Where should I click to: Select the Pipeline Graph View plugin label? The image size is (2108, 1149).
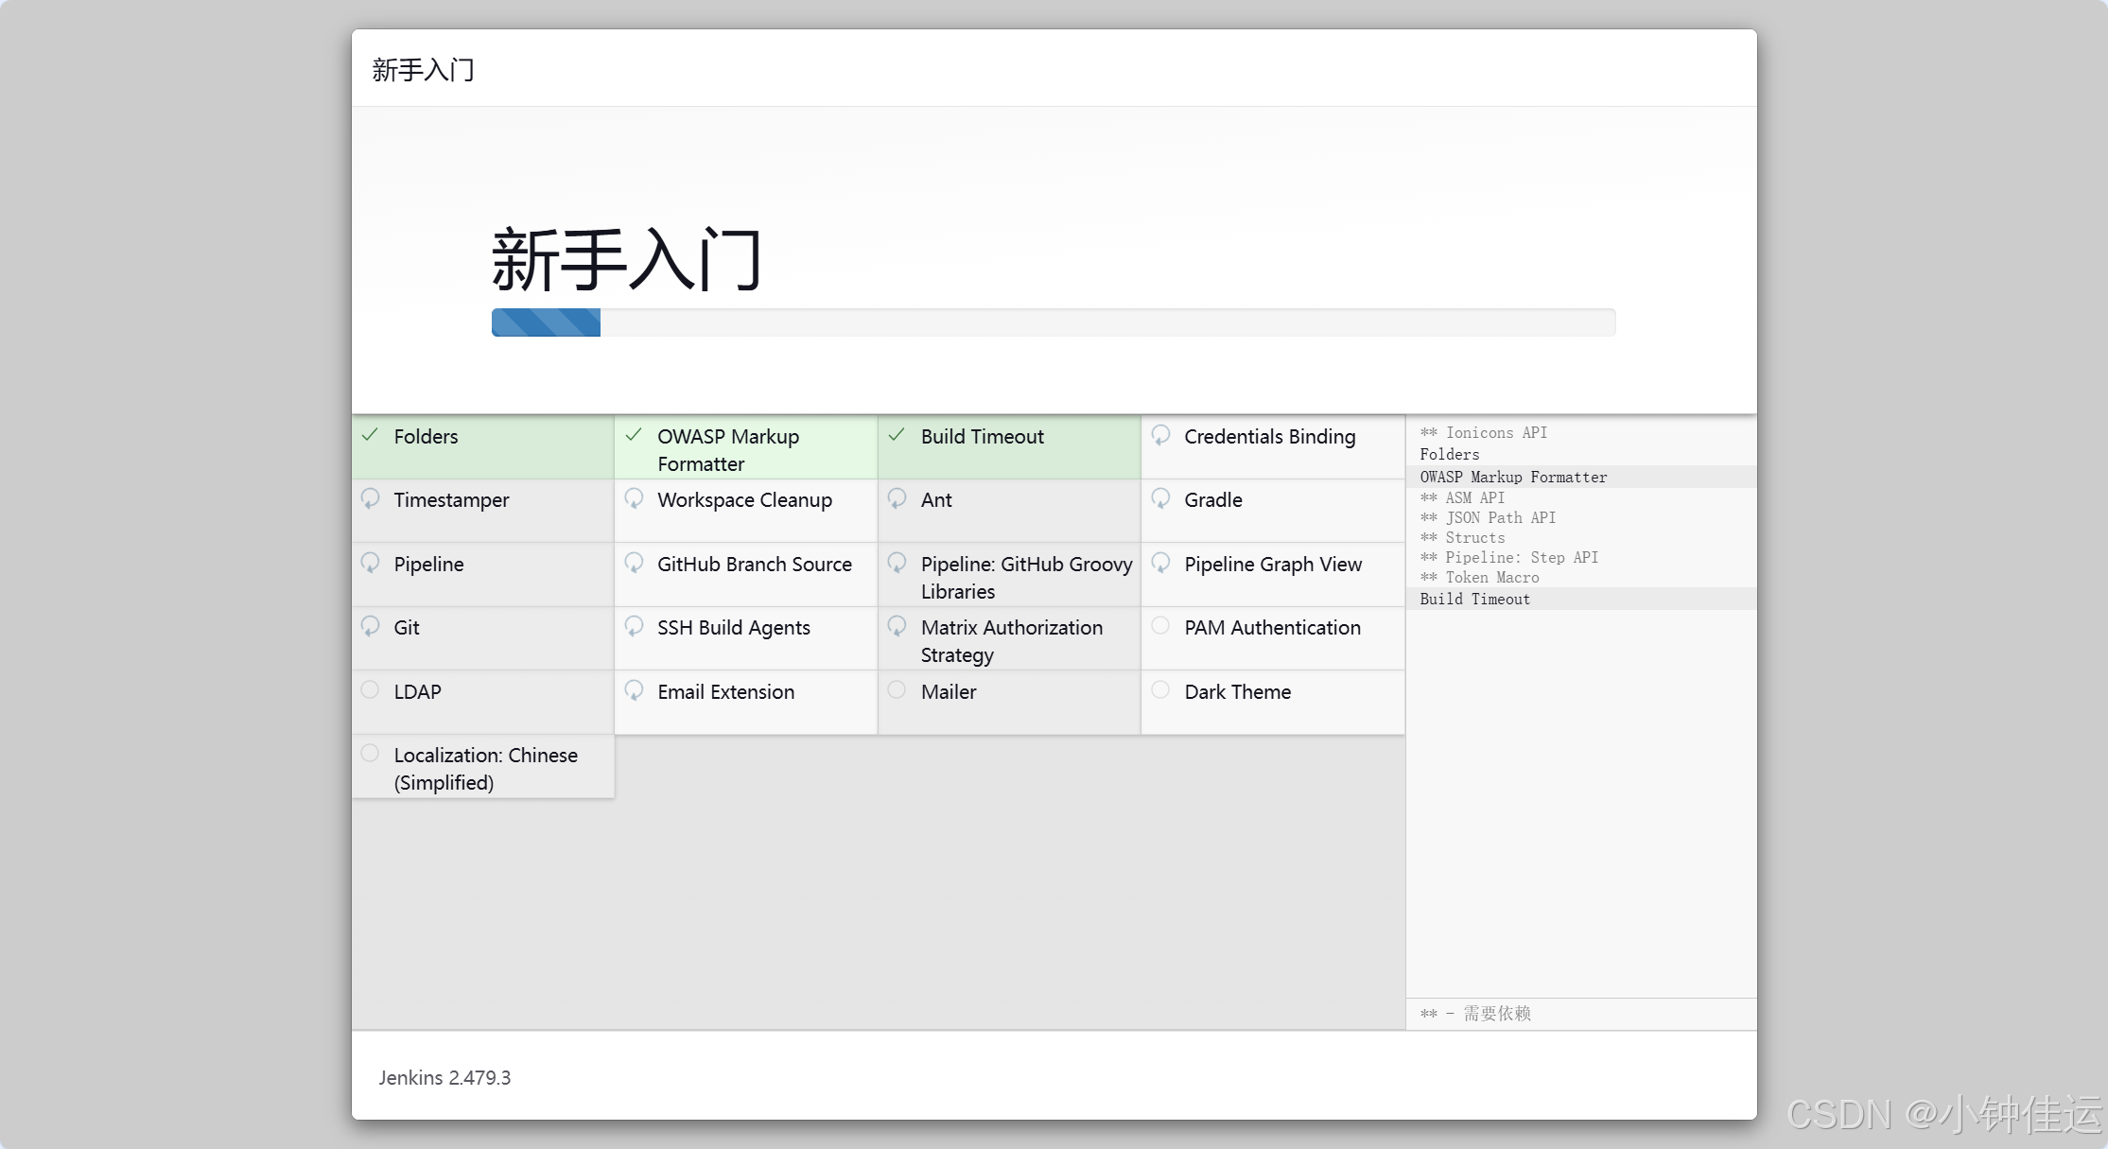[x=1273, y=564]
